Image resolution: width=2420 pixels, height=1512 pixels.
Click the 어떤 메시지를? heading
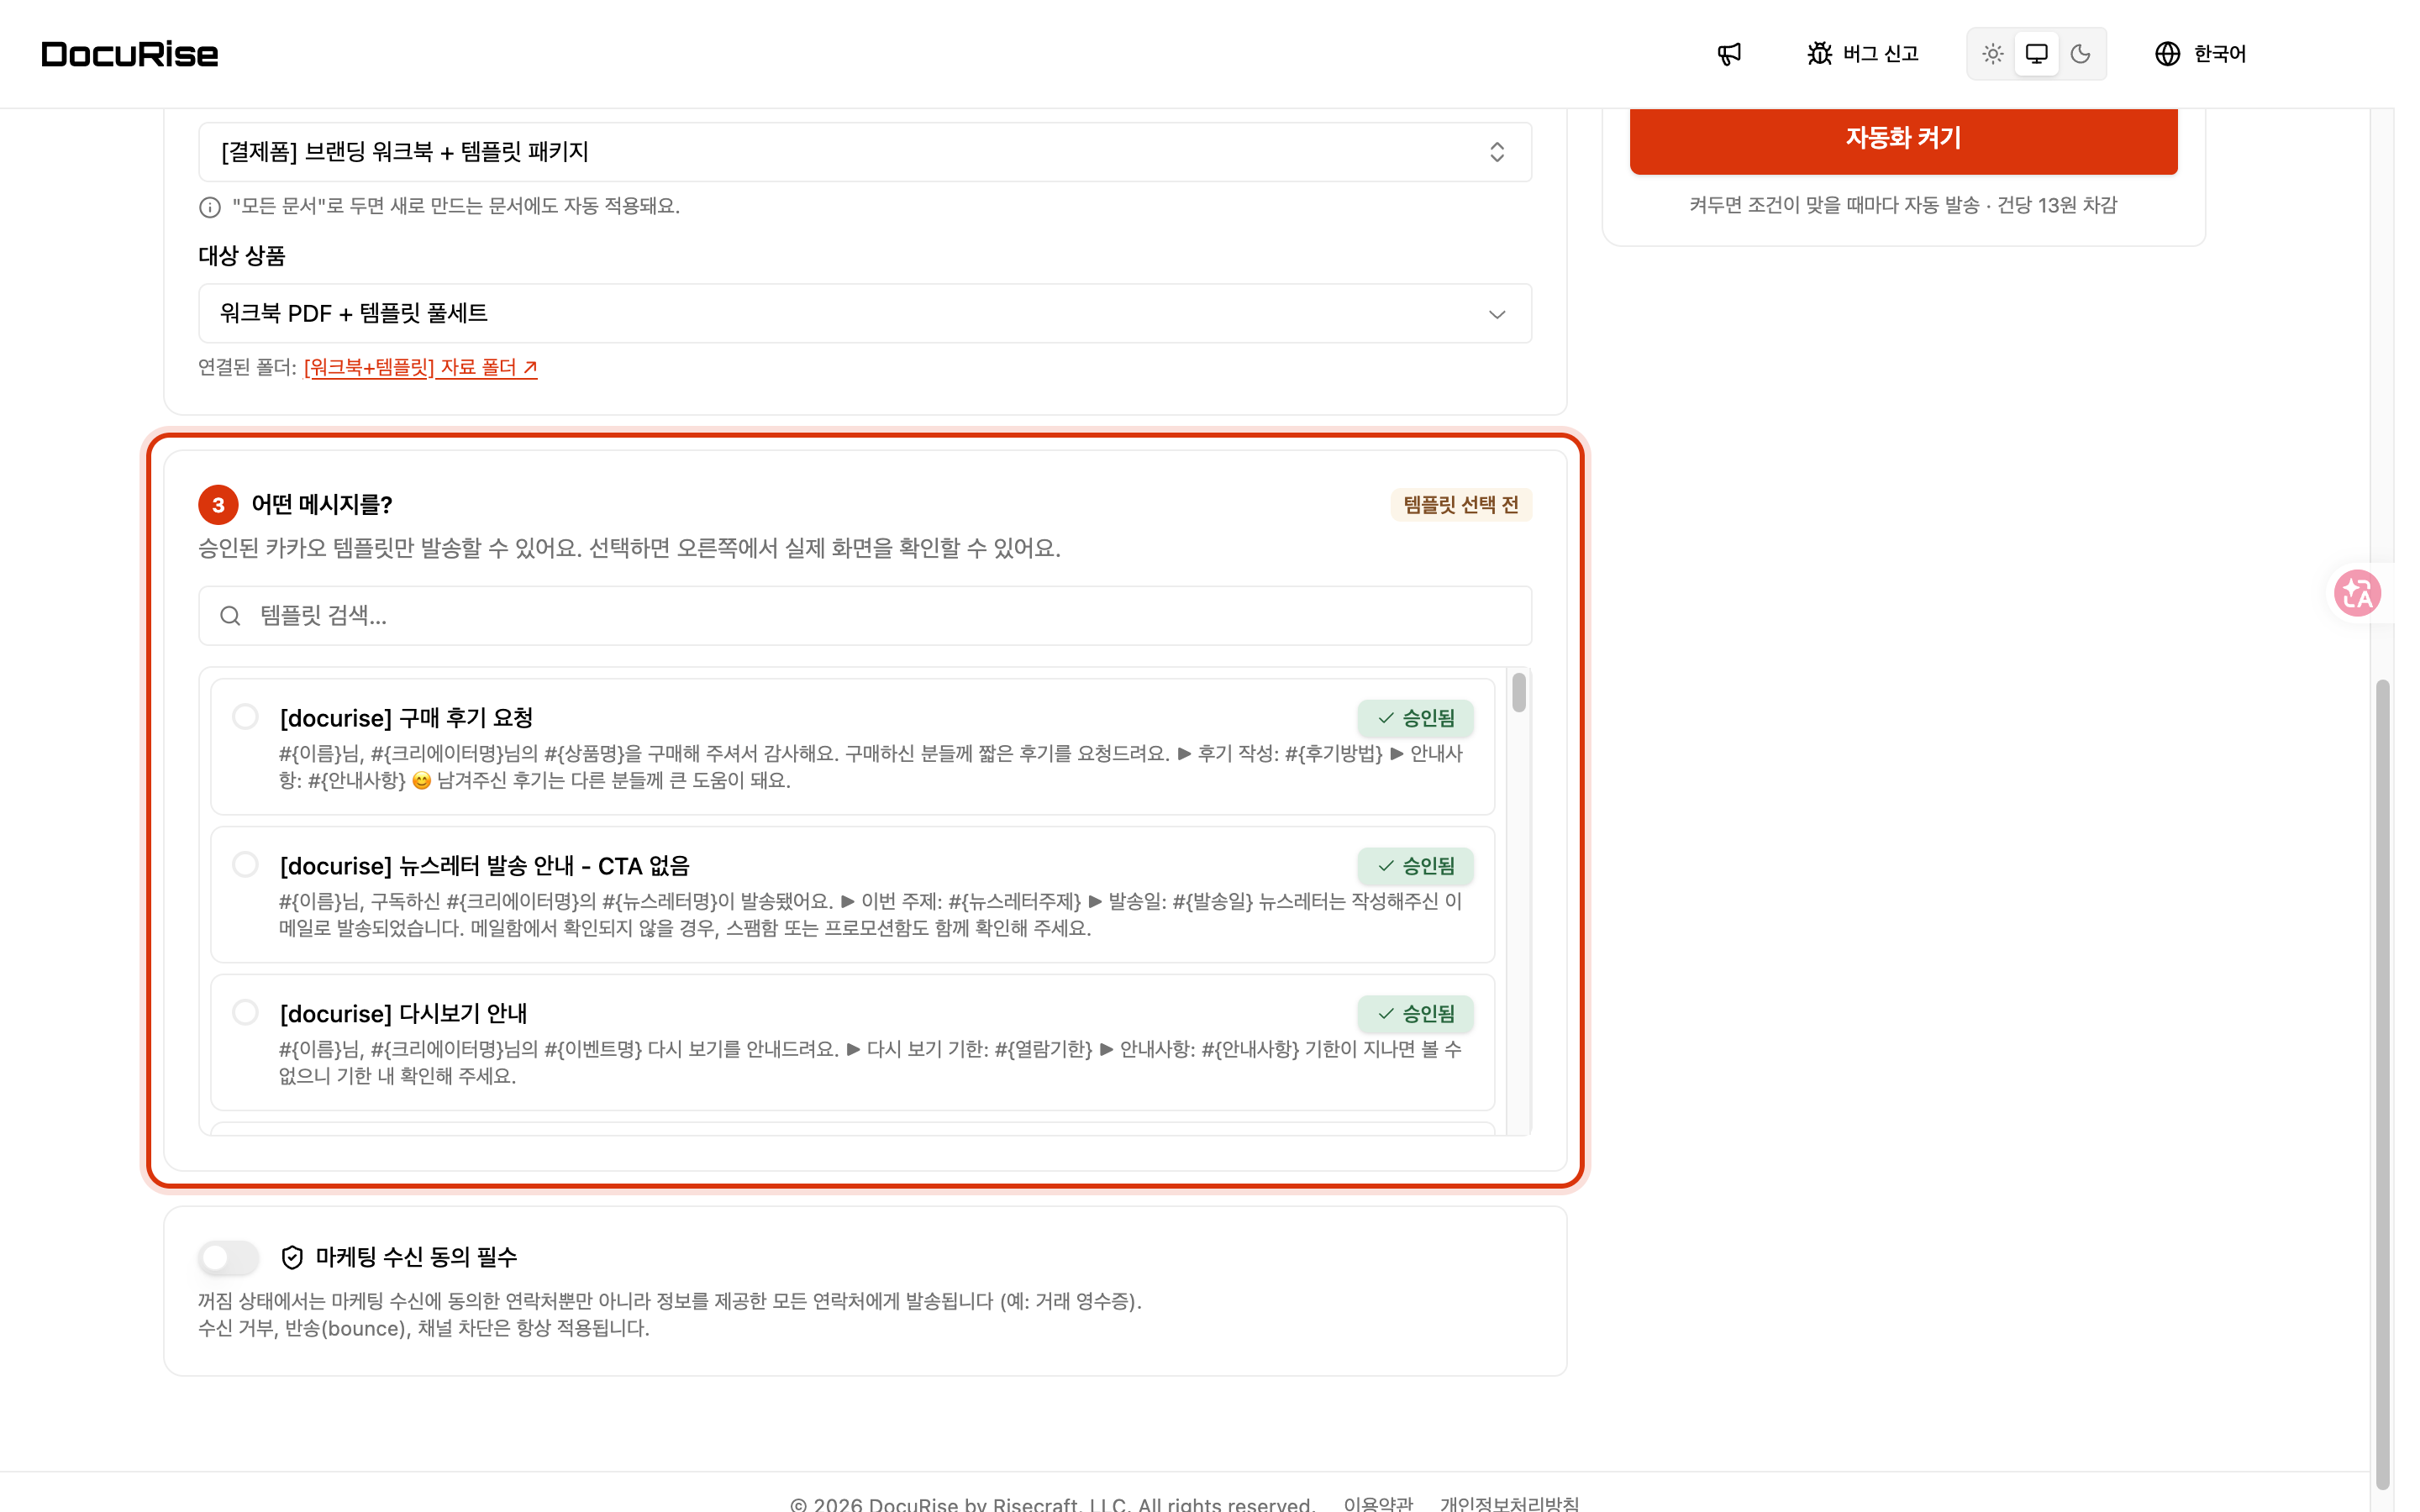(322, 505)
